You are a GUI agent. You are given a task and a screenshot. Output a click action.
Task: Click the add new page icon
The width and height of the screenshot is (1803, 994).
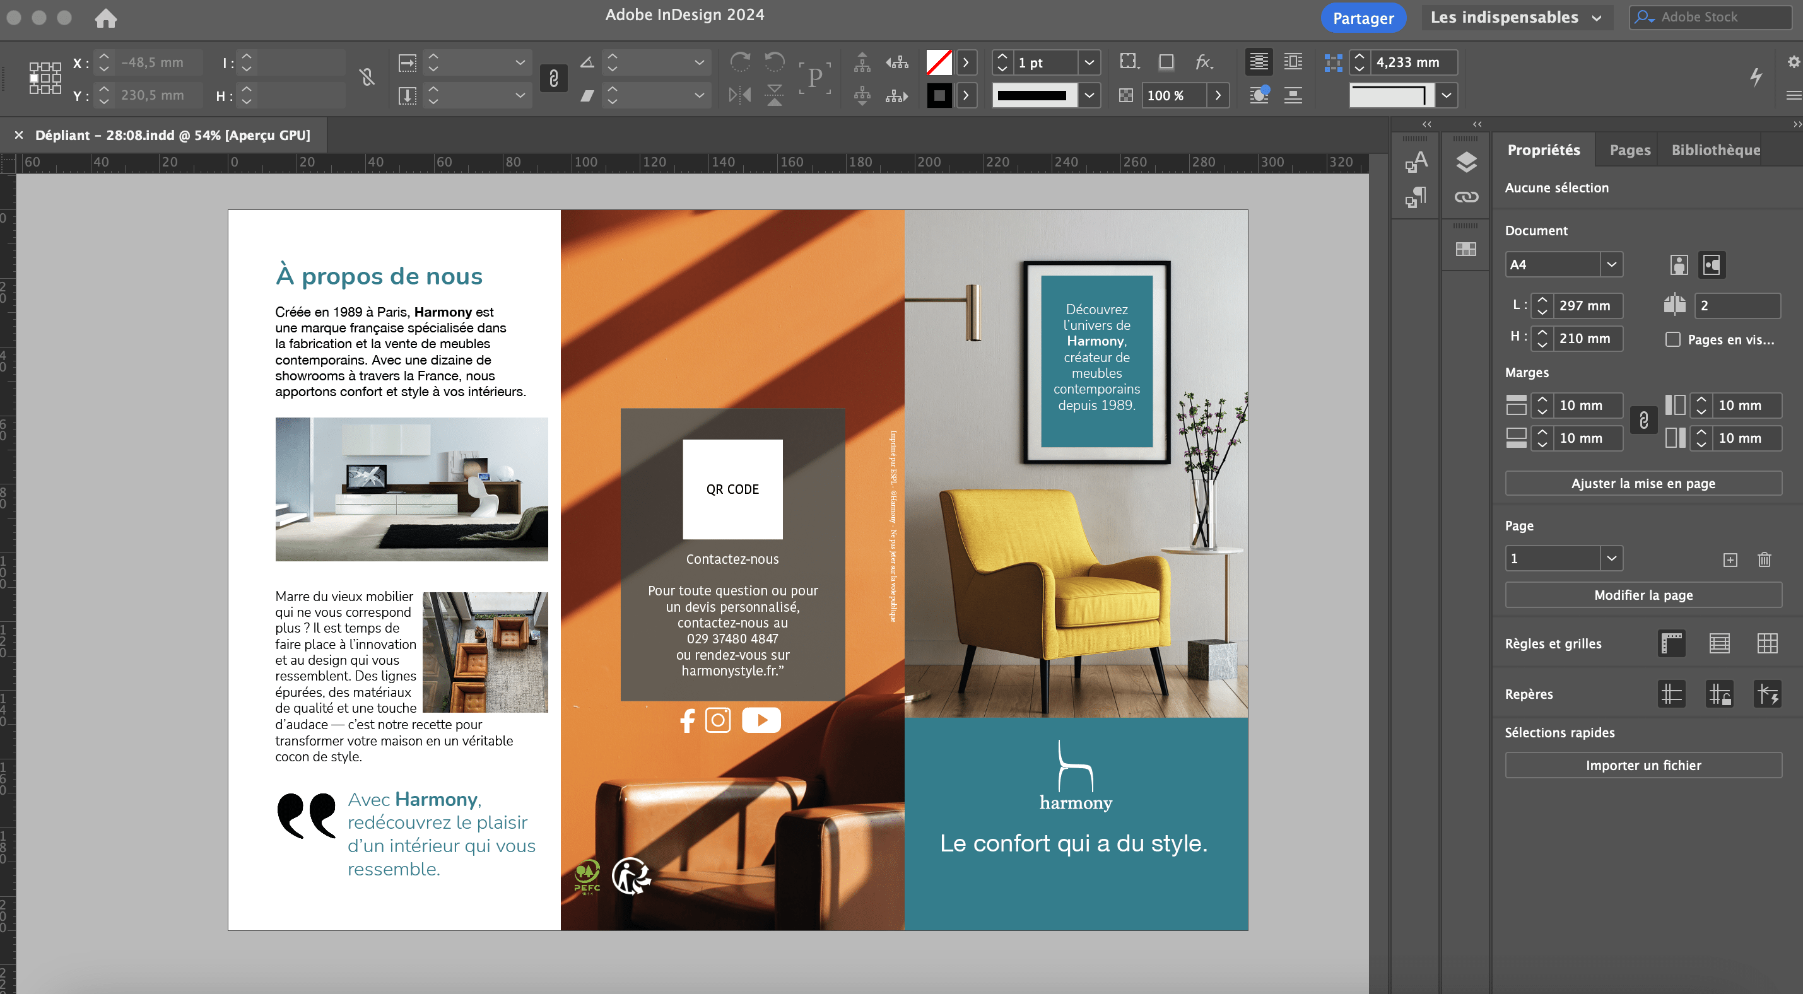(x=1730, y=559)
